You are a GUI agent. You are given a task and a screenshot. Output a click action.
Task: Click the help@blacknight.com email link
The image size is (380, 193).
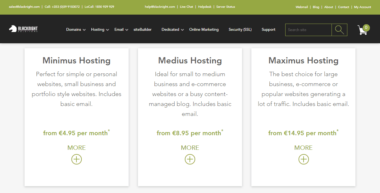click(160, 7)
